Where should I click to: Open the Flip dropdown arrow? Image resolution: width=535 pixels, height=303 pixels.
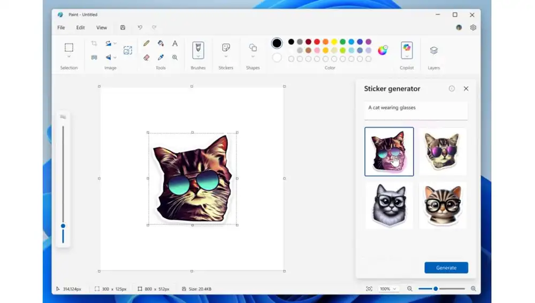tap(115, 57)
